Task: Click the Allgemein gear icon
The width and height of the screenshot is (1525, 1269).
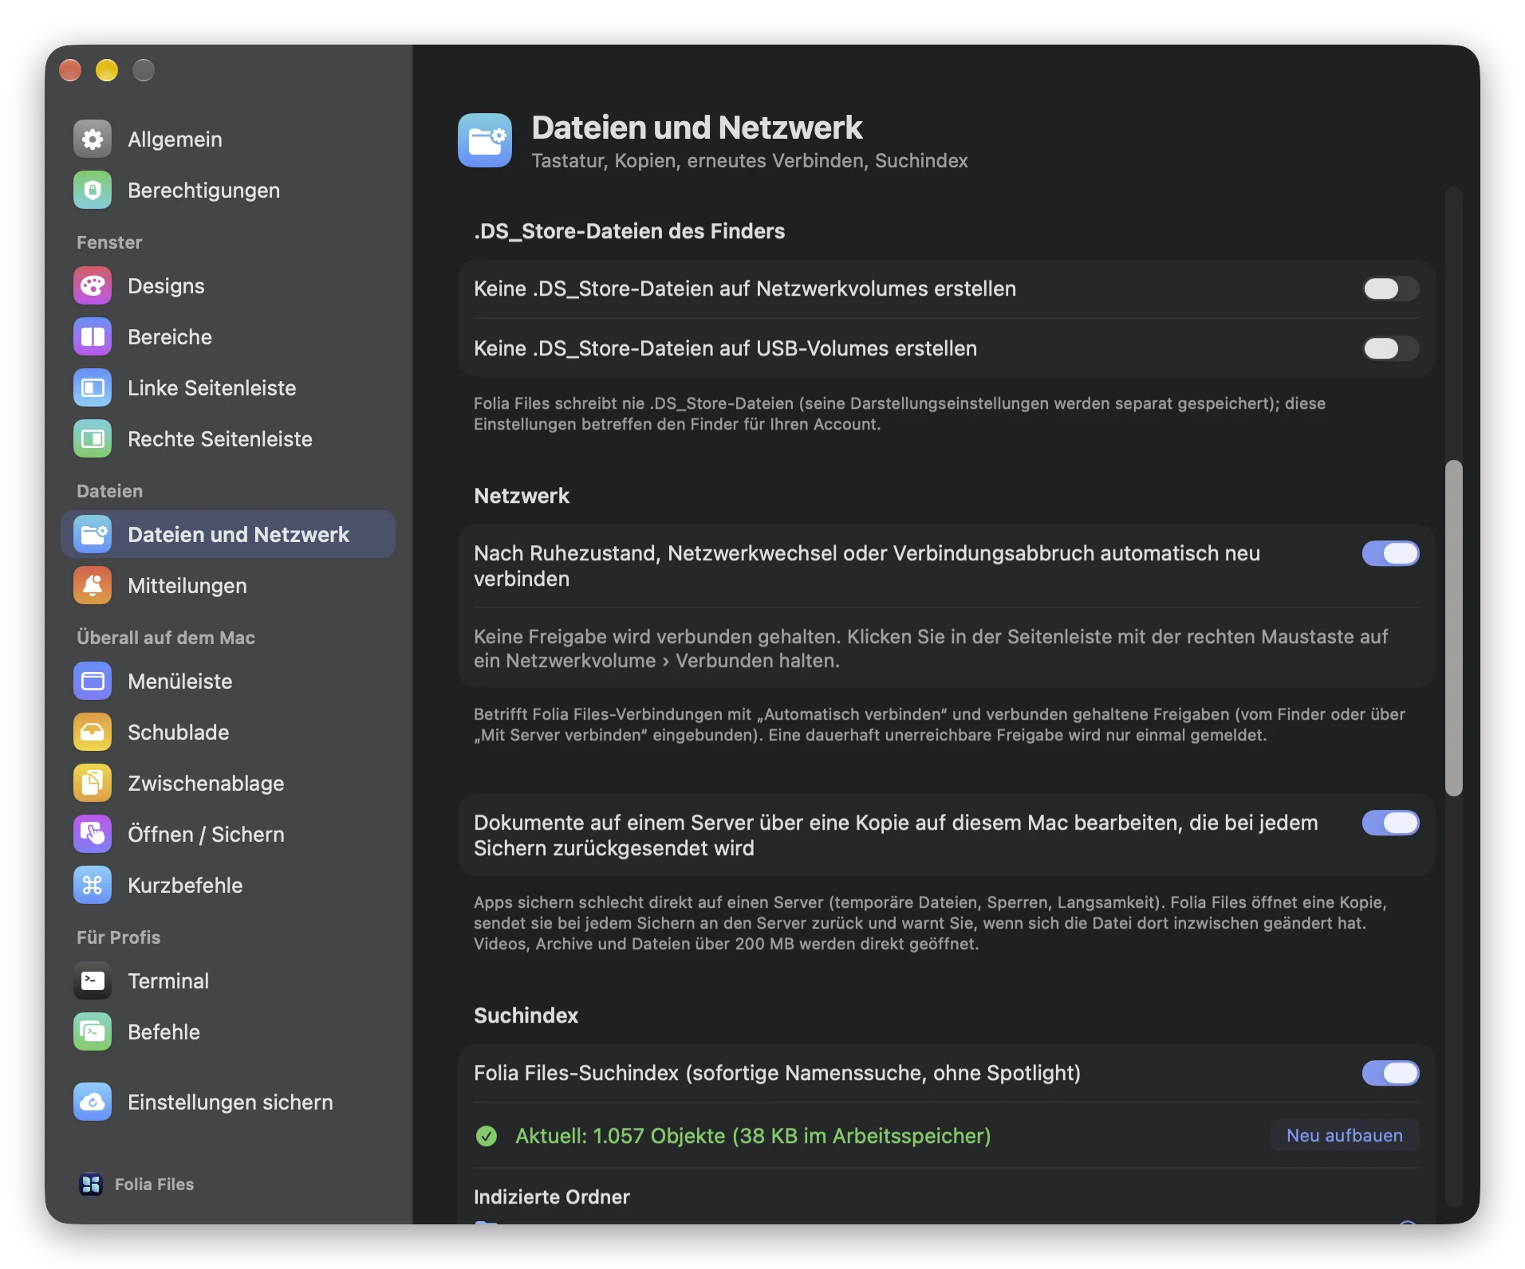Action: pyautogui.click(x=93, y=139)
